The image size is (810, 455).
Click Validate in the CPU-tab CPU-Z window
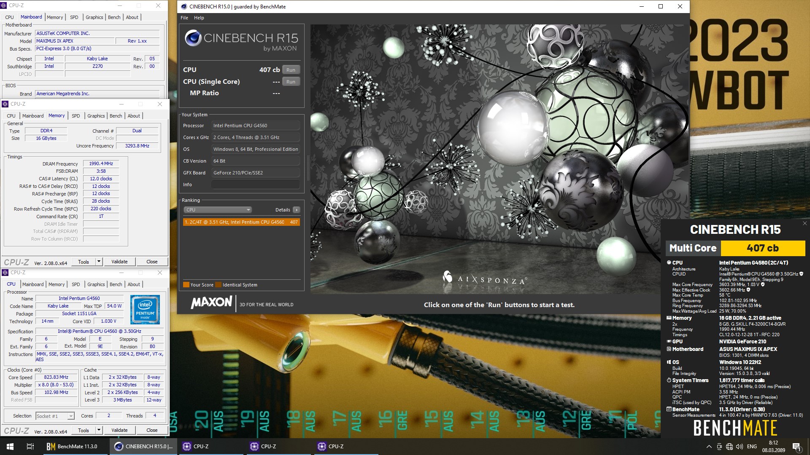click(x=119, y=430)
